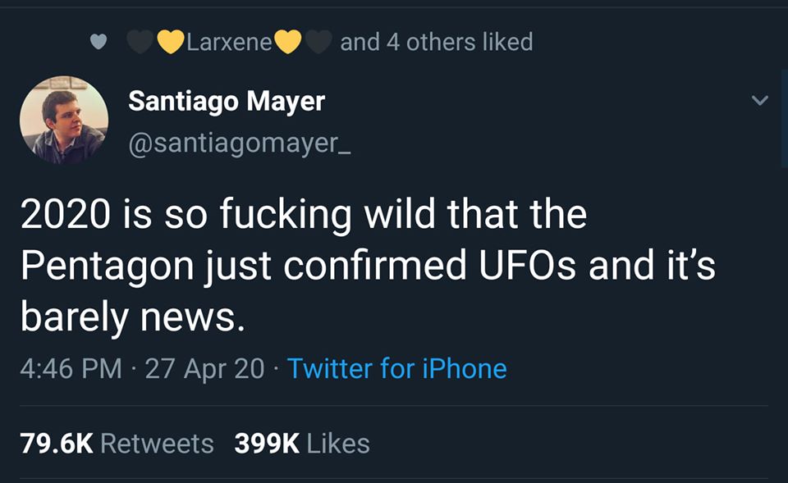Viewport: 788px width, 483px height.
Task: Open Santiago Mayer's profile avatar
Action: click(64, 121)
